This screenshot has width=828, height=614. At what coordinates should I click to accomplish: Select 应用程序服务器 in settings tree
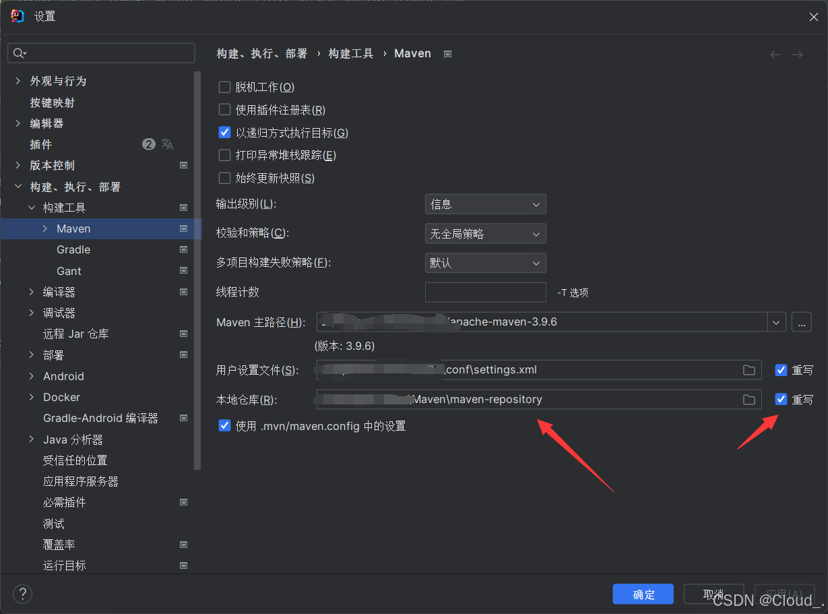click(81, 481)
